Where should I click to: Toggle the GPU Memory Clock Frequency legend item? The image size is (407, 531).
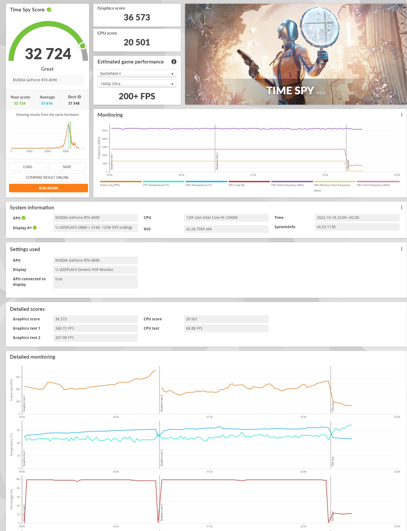[x=335, y=186]
